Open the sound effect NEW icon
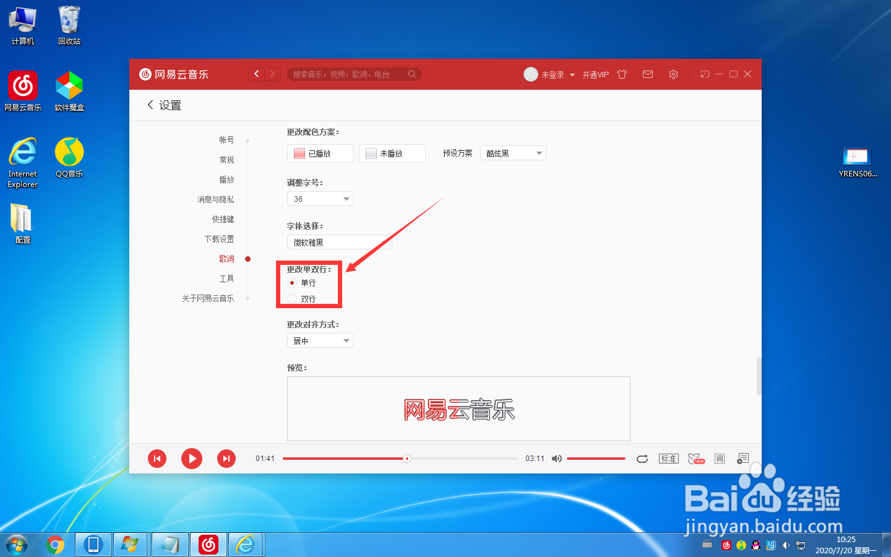 click(x=695, y=459)
